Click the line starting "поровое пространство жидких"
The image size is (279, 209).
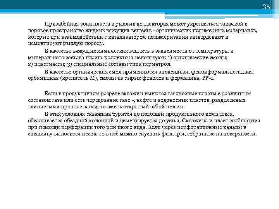point(143,31)
